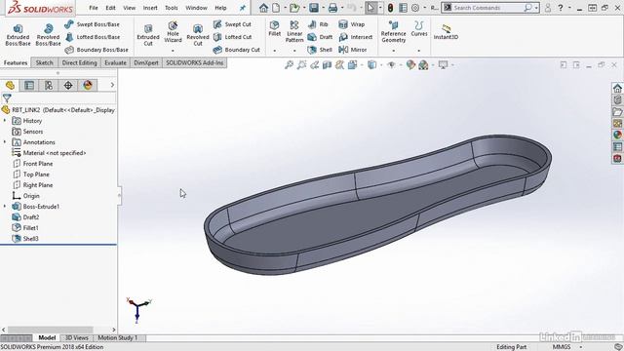Screen dimensions: 624x351
Task: Open the 3D Views tab
Action: pos(77,338)
